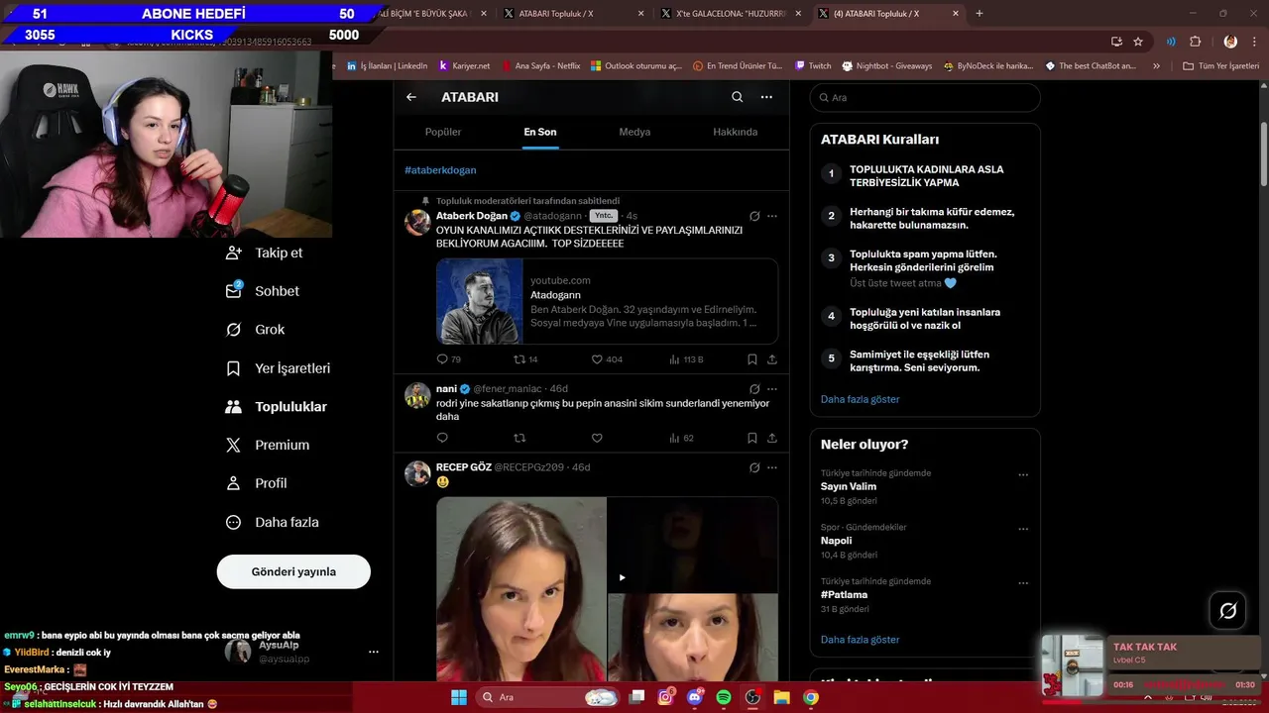Bookmark Ataberk Doğan's pinned post

752,359
